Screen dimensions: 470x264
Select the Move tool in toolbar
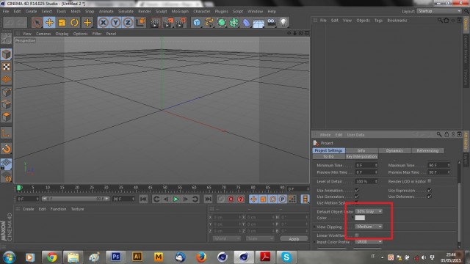click(49, 23)
